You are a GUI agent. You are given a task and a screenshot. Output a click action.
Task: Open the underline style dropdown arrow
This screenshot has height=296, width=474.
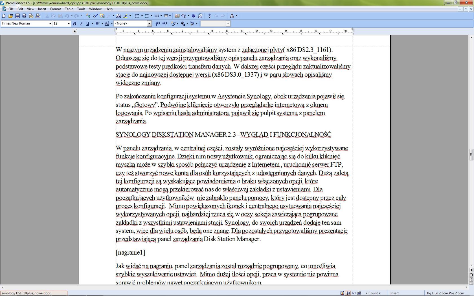click(x=93, y=24)
